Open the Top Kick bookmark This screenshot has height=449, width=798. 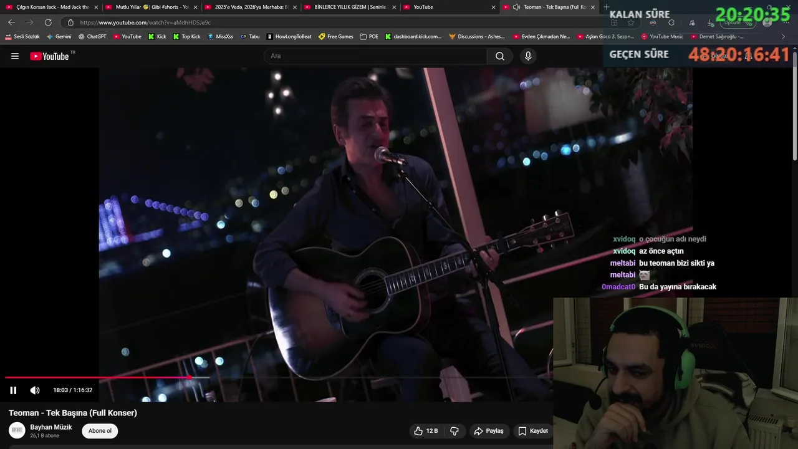[186, 37]
